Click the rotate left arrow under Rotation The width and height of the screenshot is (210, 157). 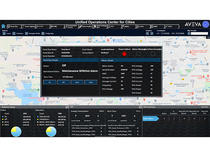147,33
